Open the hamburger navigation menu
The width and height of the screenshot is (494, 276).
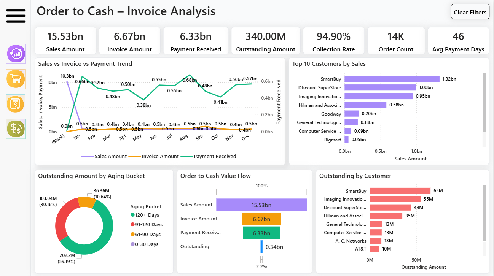coord(16,16)
